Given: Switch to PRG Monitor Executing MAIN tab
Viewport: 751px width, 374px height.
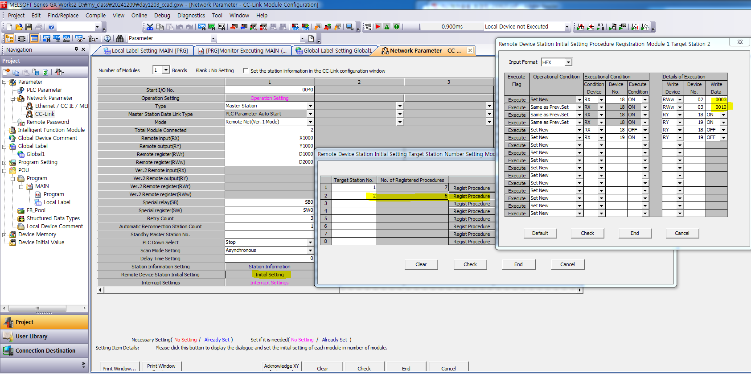Looking at the screenshot, I should coord(242,51).
